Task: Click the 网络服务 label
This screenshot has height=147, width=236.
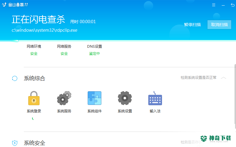Action: (64, 47)
